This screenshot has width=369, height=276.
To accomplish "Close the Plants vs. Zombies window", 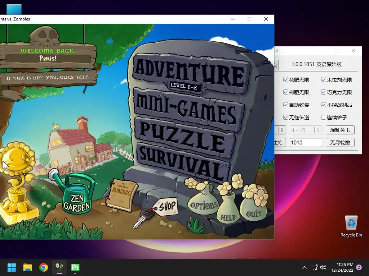I will [266, 19].
